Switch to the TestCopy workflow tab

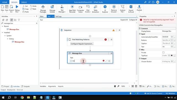58,16
